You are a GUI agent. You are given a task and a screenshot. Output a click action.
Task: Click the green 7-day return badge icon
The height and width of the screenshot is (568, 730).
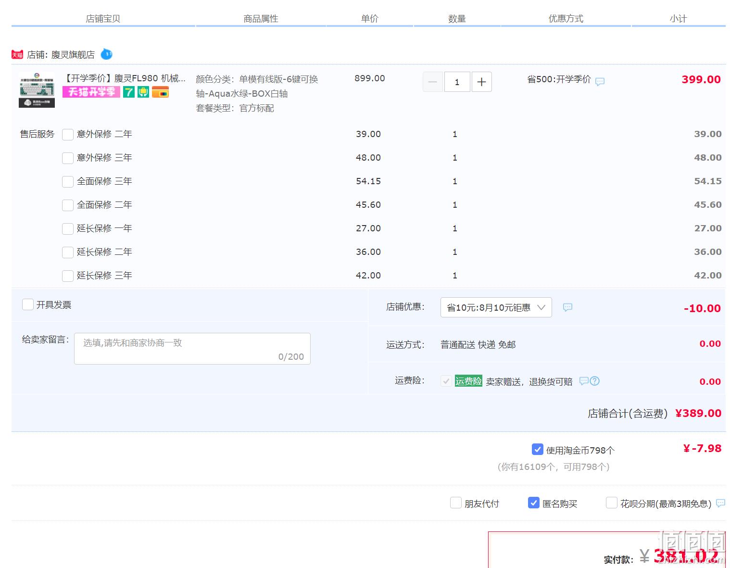tap(128, 91)
